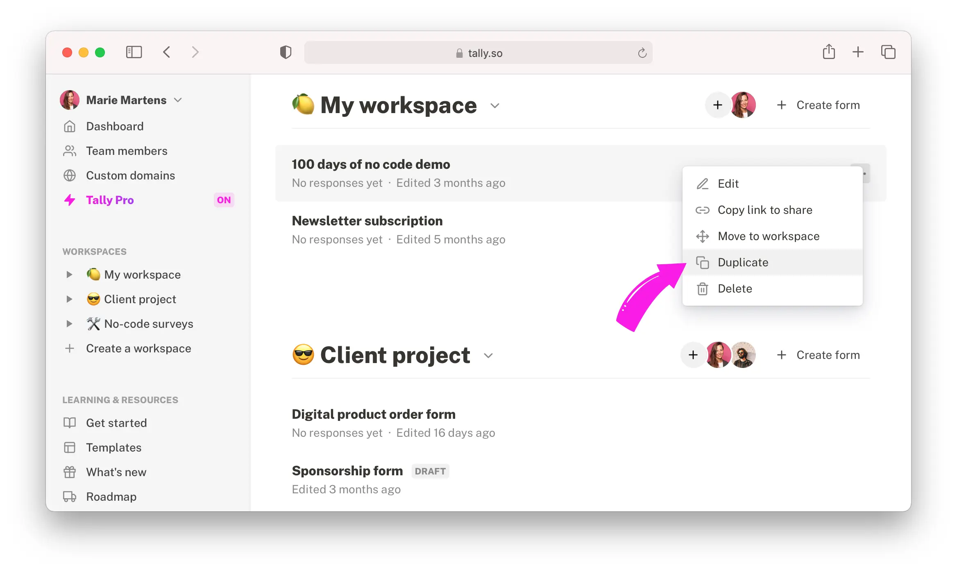Click the Tally Pro lightning icon
The height and width of the screenshot is (572, 957).
click(70, 200)
